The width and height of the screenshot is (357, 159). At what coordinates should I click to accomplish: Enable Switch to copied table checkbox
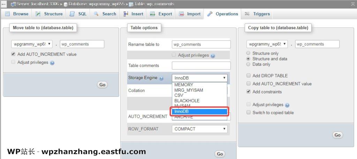pyautogui.click(x=248, y=112)
